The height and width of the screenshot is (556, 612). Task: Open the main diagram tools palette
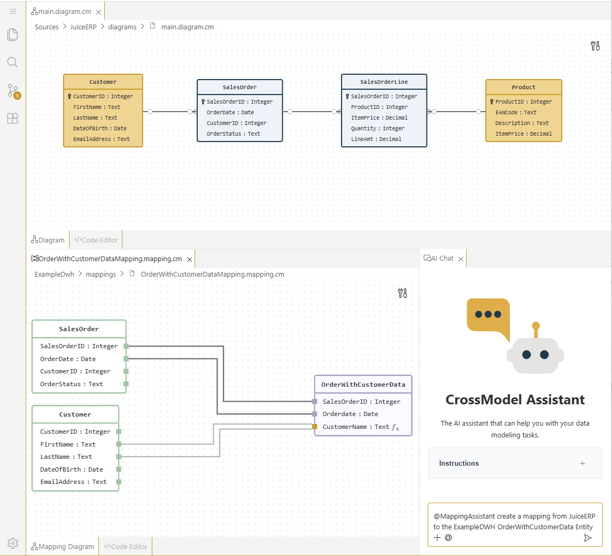595,46
